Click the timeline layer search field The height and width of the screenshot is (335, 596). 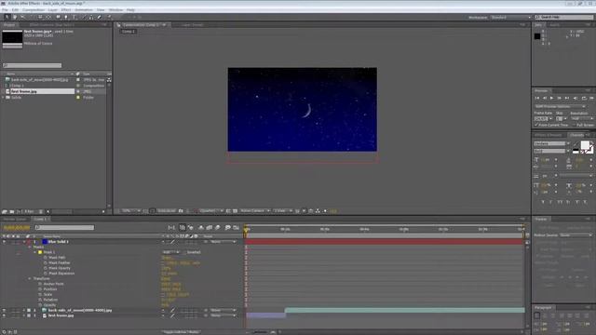pos(64,227)
